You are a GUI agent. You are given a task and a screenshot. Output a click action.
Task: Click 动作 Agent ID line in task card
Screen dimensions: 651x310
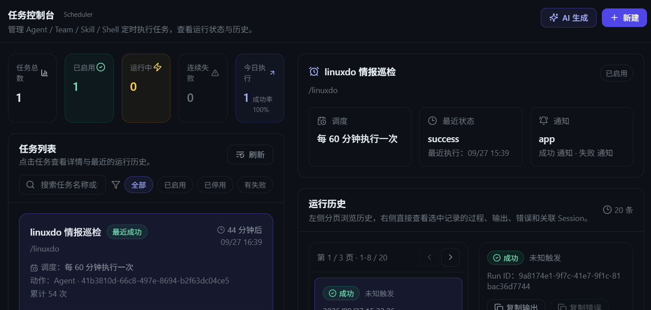(x=130, y=281)
